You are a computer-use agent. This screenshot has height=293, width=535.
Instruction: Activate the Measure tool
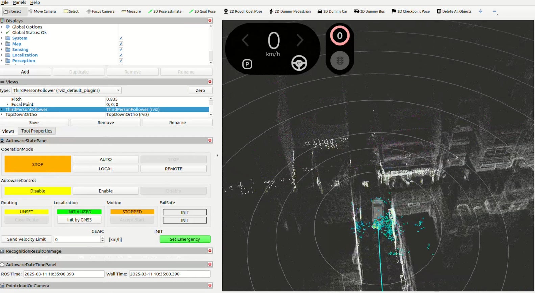[x=131, y=11]
